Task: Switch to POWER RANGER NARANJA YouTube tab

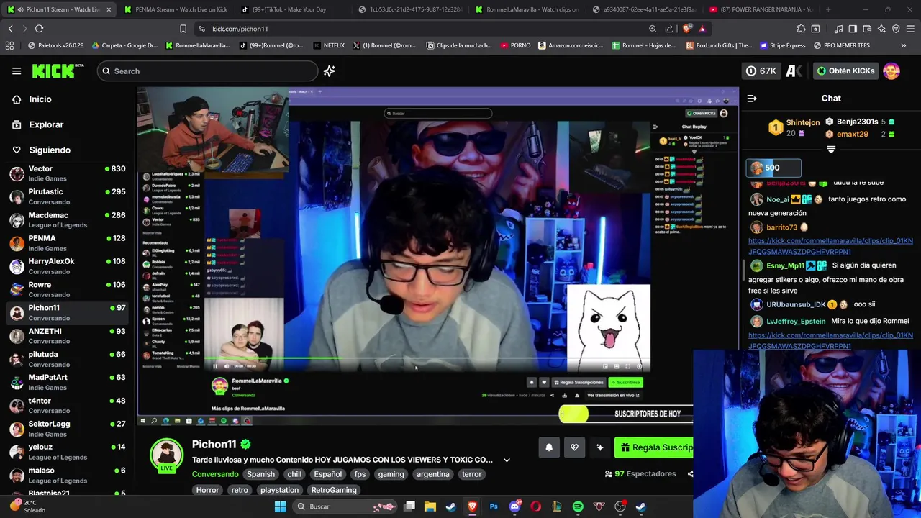Action: pyautogui.click(x=761, y=9)
